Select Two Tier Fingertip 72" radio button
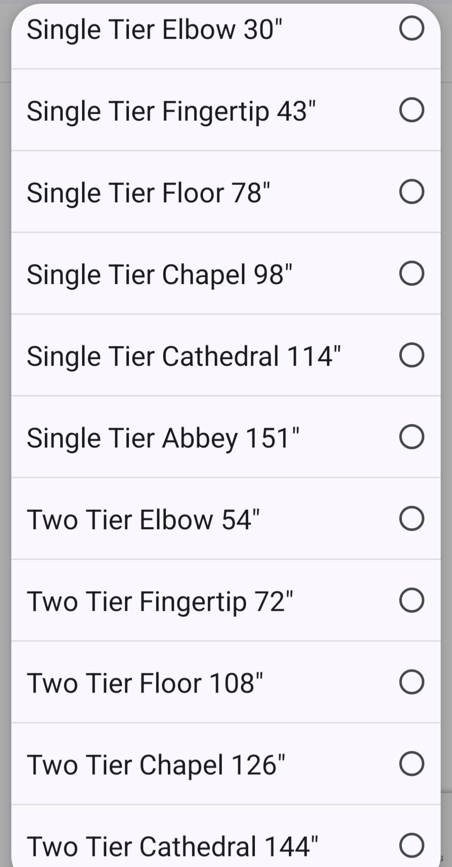Screen dimensions: 452x867 pos(411,600)
